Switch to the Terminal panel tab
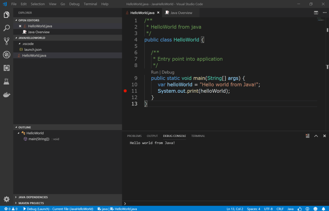 (198, 136)
